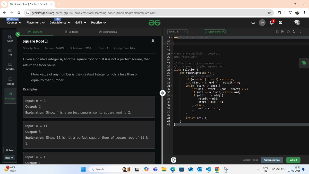The image size is (309, 174).
Task: Open File Explorer from taskbar
Action: pyautogui.click(x=164, y=169)
